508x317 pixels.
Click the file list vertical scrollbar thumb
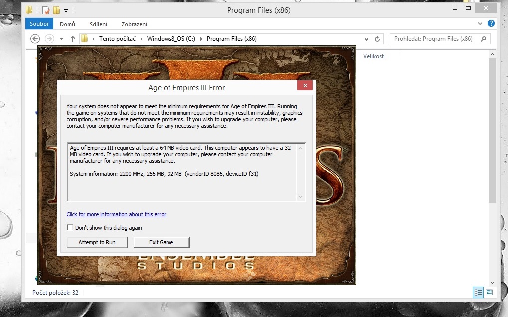[x=492, y=130]
